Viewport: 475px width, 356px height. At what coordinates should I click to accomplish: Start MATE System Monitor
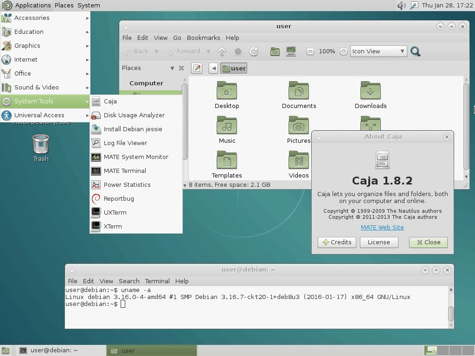point(136,157)
